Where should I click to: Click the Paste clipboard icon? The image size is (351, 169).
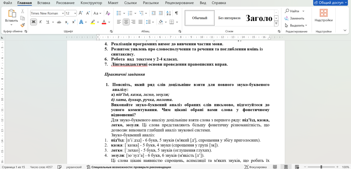click(11, 13)
